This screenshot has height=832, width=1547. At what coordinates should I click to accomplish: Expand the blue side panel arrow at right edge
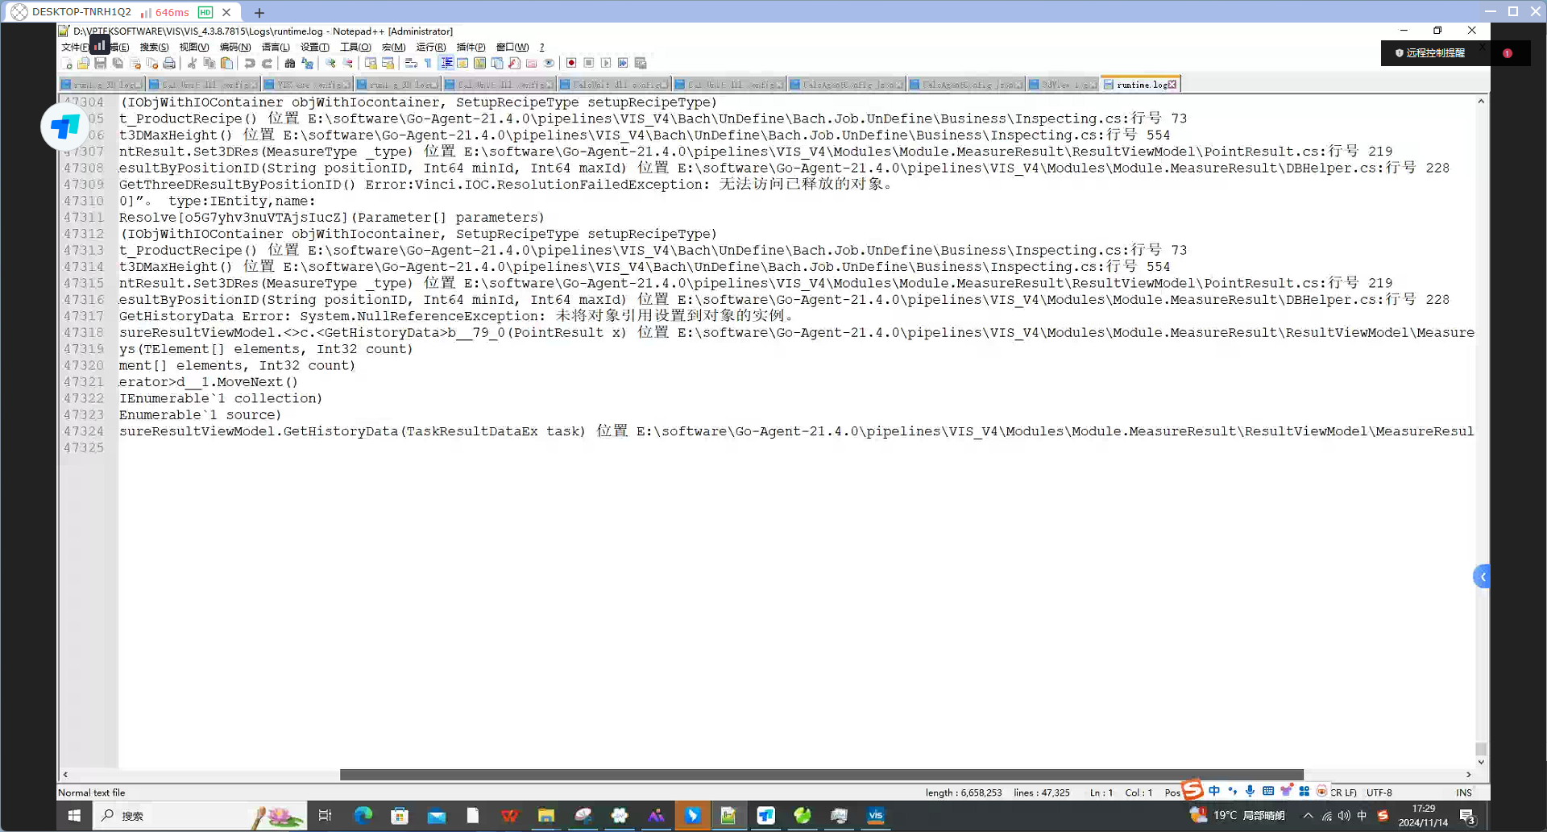1482,576
